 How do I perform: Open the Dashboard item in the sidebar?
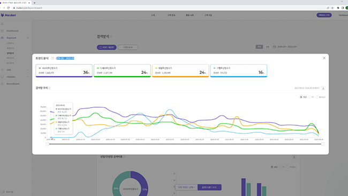click(12, 31)
